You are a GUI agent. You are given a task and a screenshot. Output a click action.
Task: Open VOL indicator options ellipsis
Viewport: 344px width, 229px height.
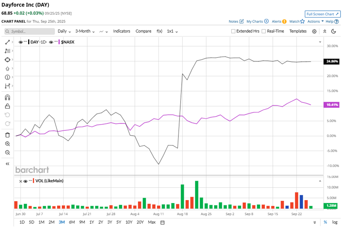click(30, 181)
